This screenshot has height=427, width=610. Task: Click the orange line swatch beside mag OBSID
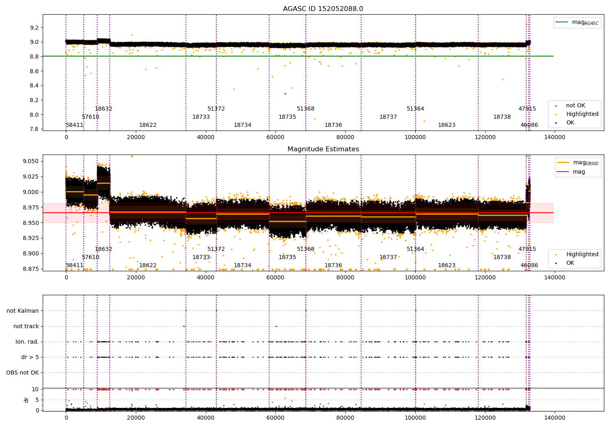tap(563, 163)
